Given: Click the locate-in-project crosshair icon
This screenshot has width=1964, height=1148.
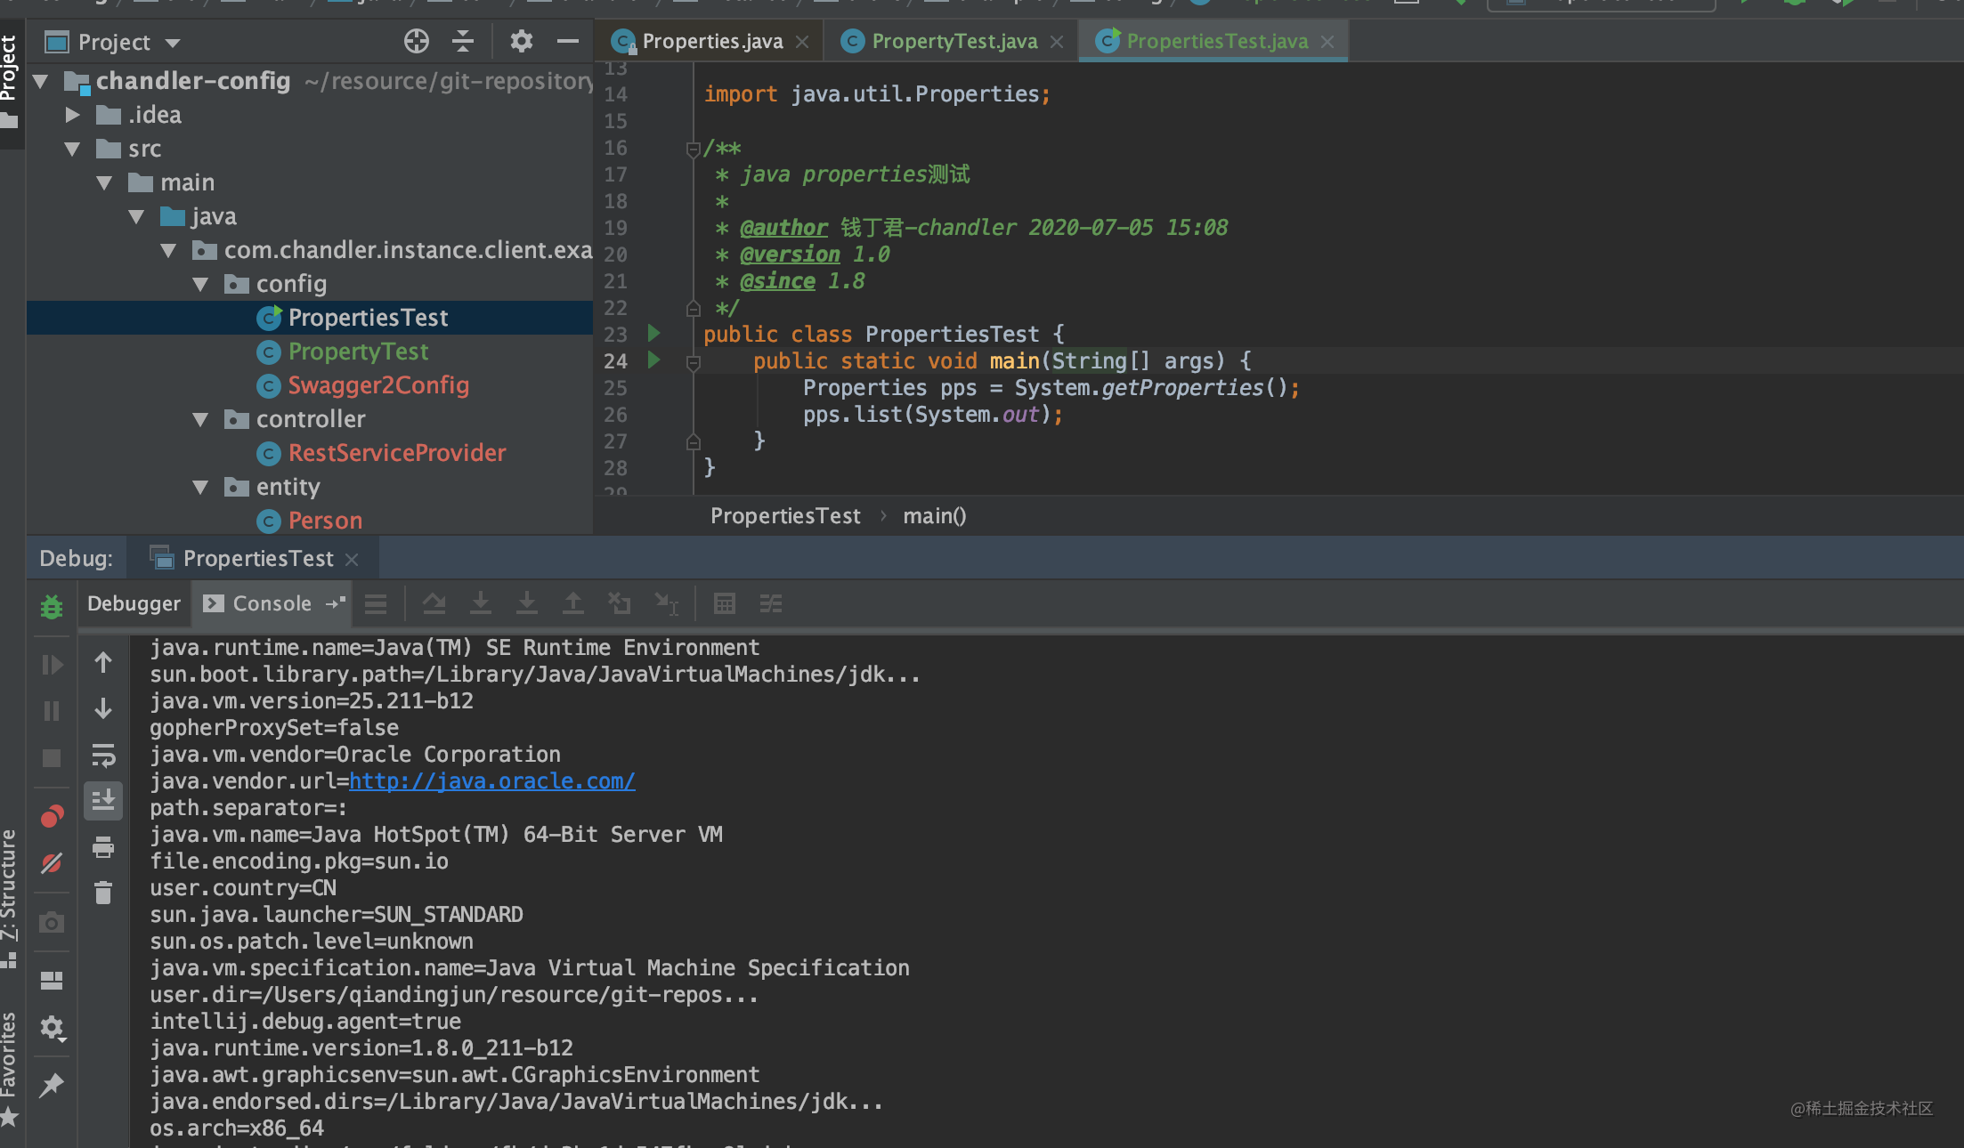Looking at the screenshot, I should click(x=416, y=42).
